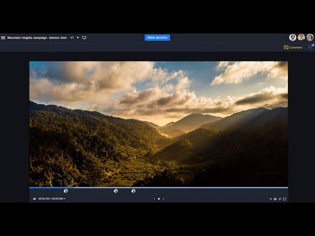Click the first icon in bottom-right controls
Screen dimensions: 315x236
pos(270,199)
